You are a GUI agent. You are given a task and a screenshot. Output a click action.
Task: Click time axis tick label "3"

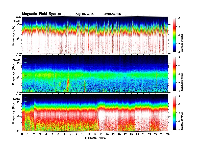[x=40, y=134]
